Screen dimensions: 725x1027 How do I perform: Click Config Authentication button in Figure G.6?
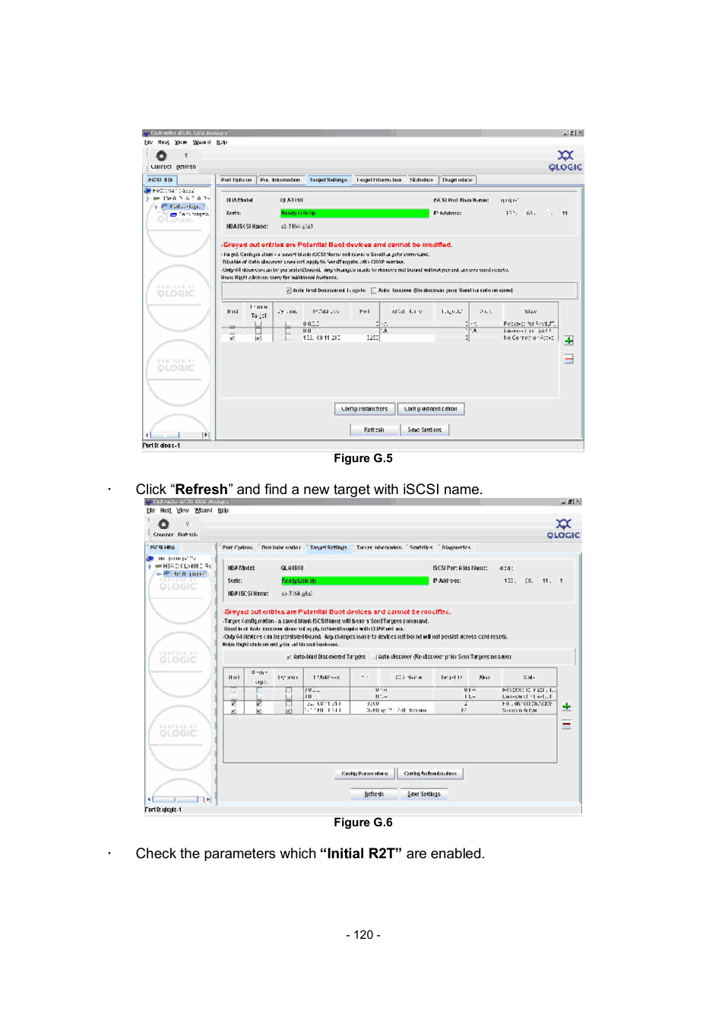click(430, 774)
